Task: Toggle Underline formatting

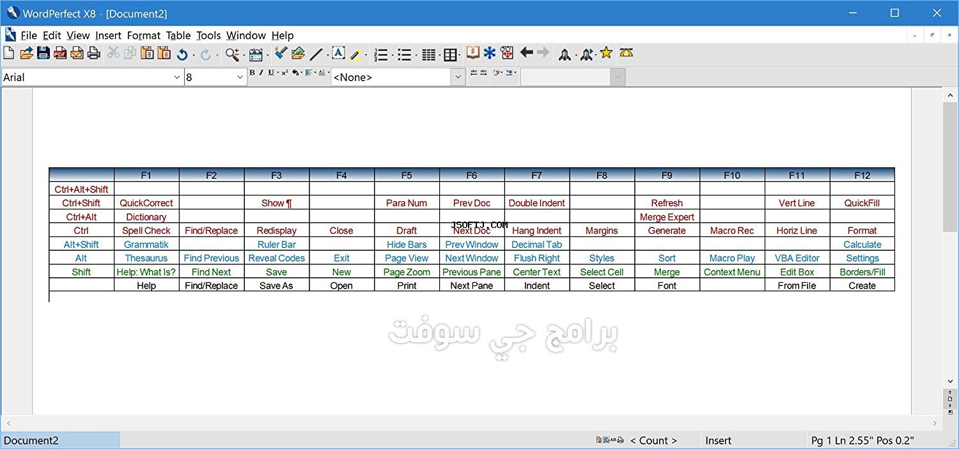Action: click(271, 73)
